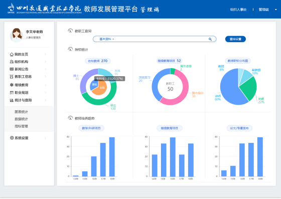Click the 统计与查询 chart icon

click(x=12, y=100)
